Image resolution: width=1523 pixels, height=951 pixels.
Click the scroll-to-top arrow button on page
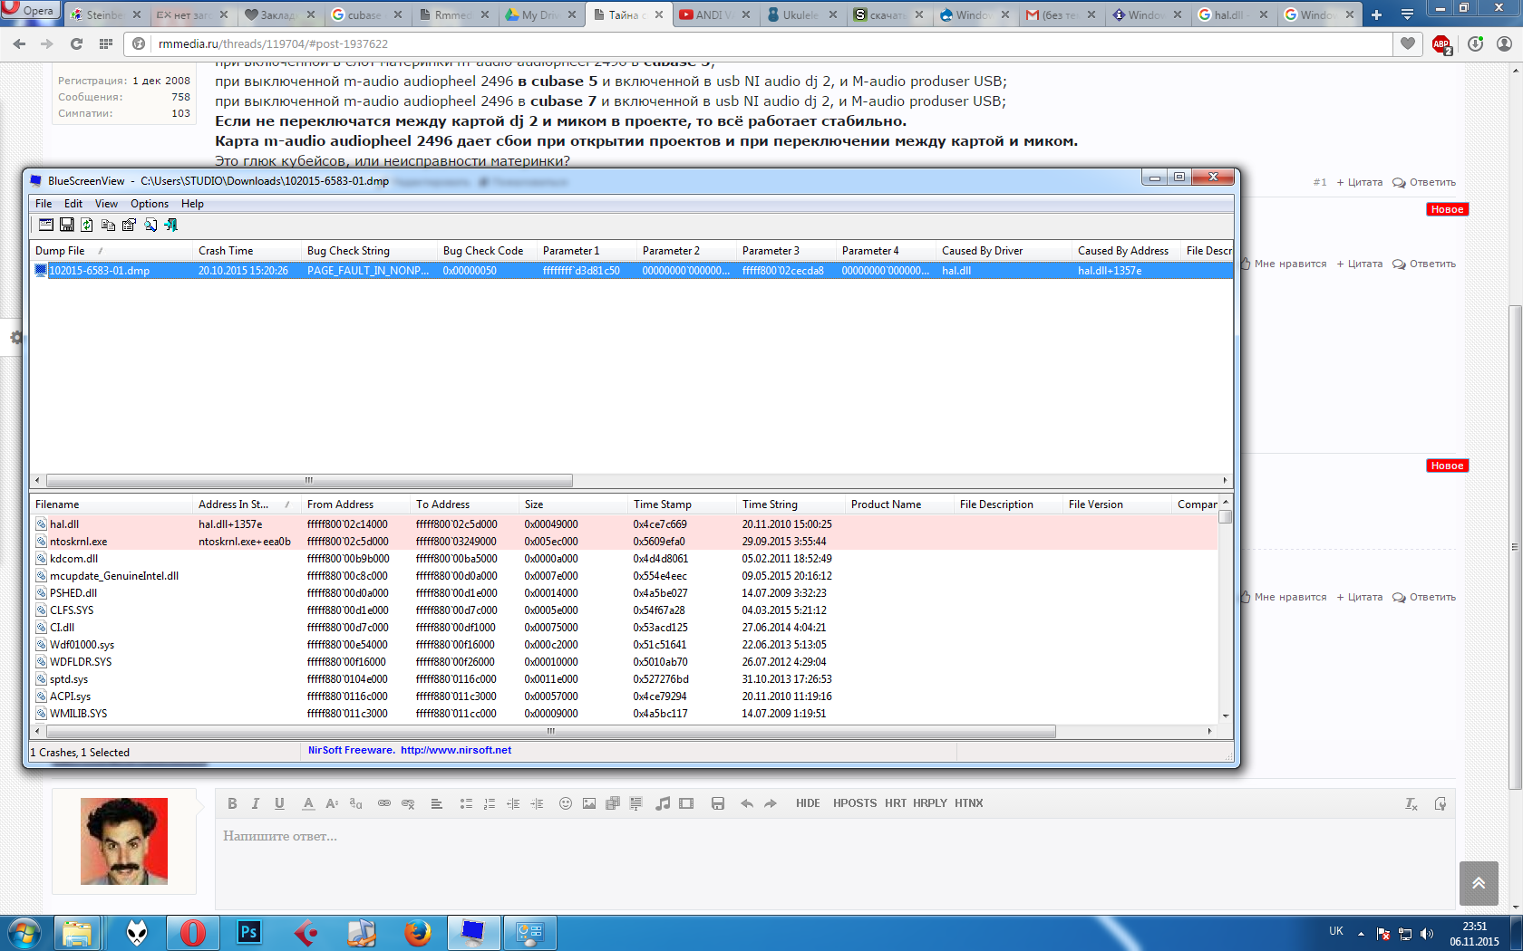(x=1479, y=883)
